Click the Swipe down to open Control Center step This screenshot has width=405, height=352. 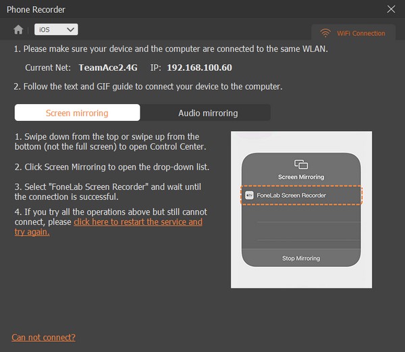pos(110,142)
